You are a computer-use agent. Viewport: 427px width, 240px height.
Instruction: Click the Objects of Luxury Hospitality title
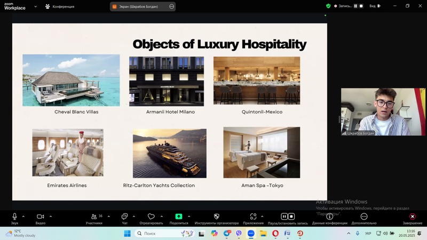[x=219, y=44]
